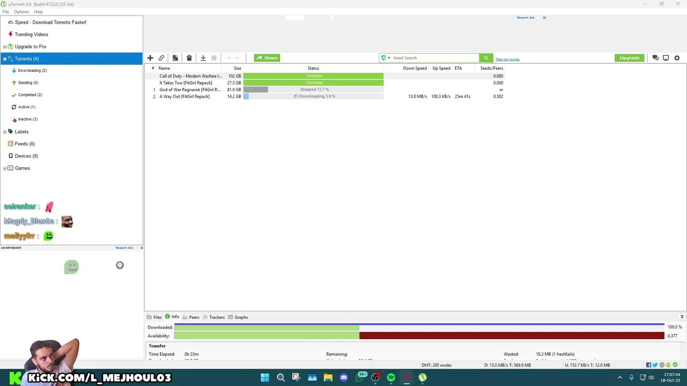Viewport: 687px width, 386px height.
Task: Open the remote chat bubbles toolbar icon
Action: (655, 58)
